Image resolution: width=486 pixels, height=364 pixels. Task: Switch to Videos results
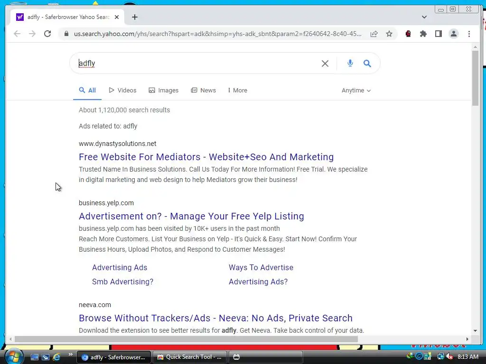pyautogui.click(x=122, y=91)
